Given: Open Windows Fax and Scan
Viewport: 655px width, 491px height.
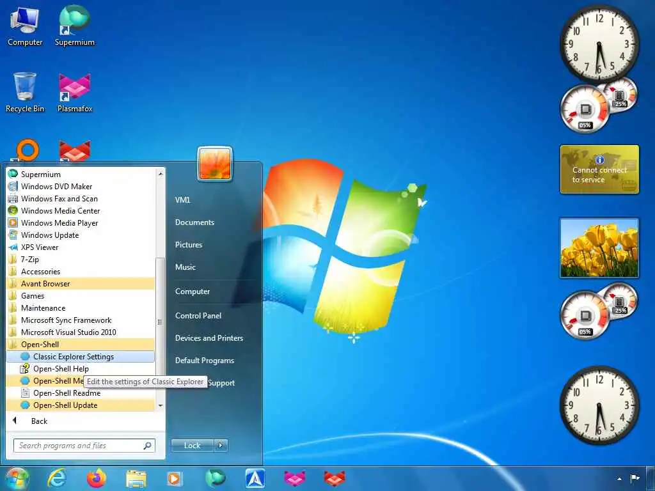Looking at the screenshot, I should [81, 198].
